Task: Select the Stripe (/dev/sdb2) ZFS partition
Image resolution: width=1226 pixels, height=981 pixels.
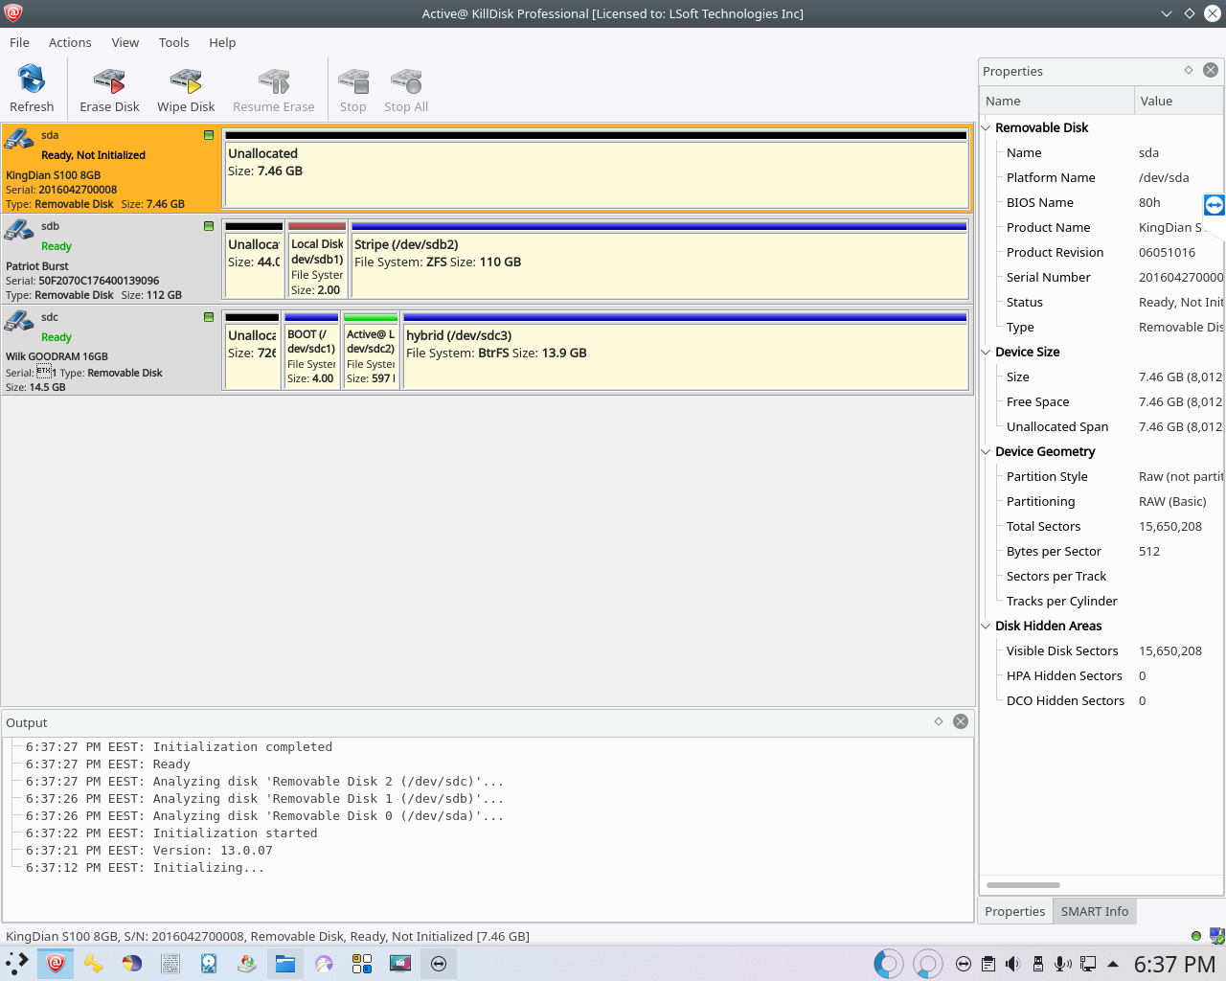Action: pyautogui.click(x=659, y=260)
